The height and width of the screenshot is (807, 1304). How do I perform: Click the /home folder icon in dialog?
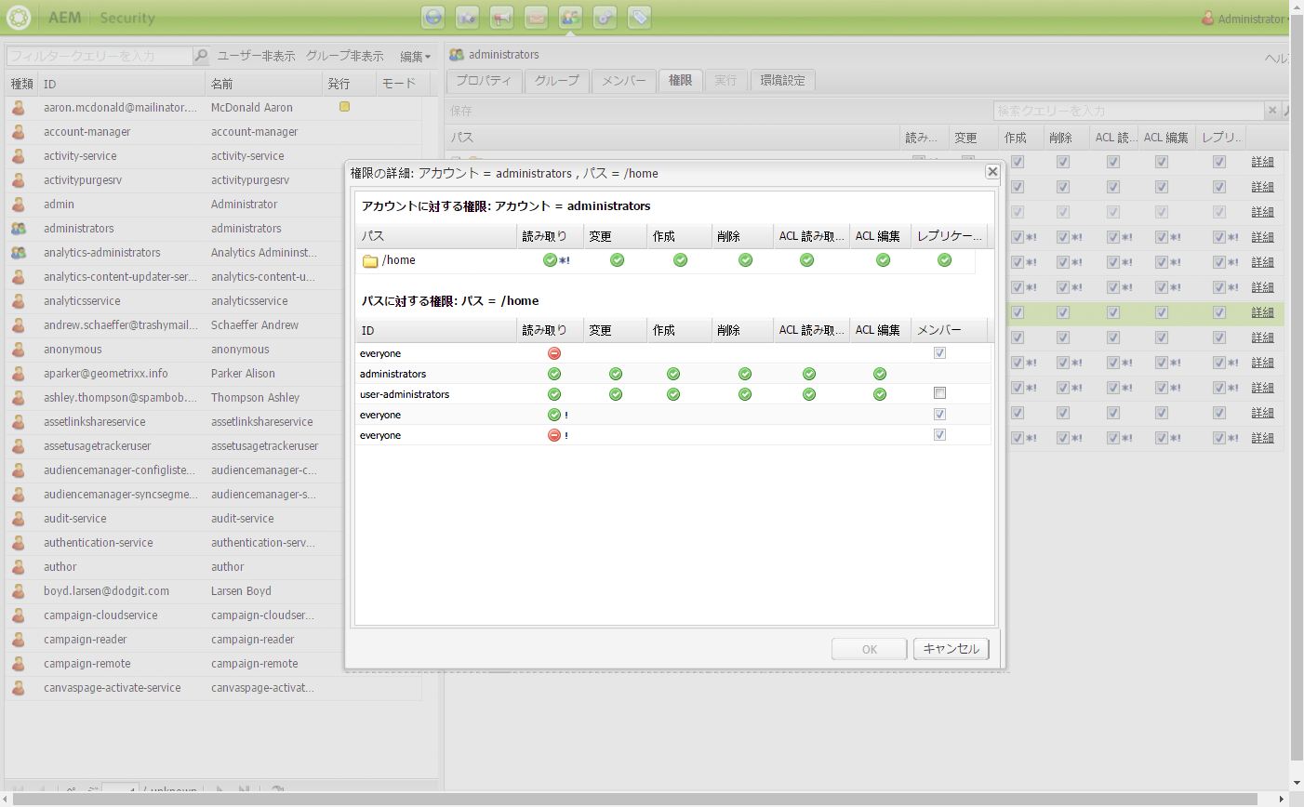point(370,261)
